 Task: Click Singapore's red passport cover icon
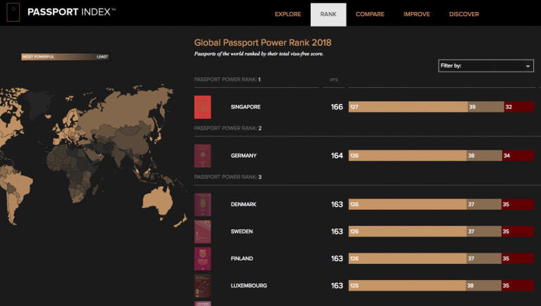tap(203, 107)
